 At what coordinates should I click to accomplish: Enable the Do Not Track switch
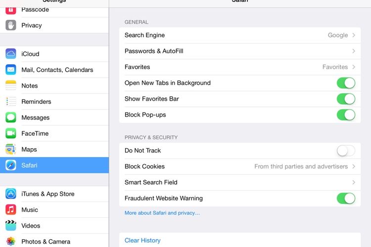(346, 151)
